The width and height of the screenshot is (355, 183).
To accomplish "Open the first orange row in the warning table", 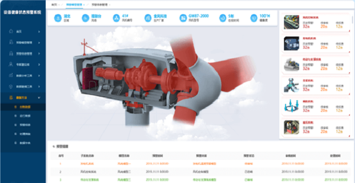I will pos(201,164).
